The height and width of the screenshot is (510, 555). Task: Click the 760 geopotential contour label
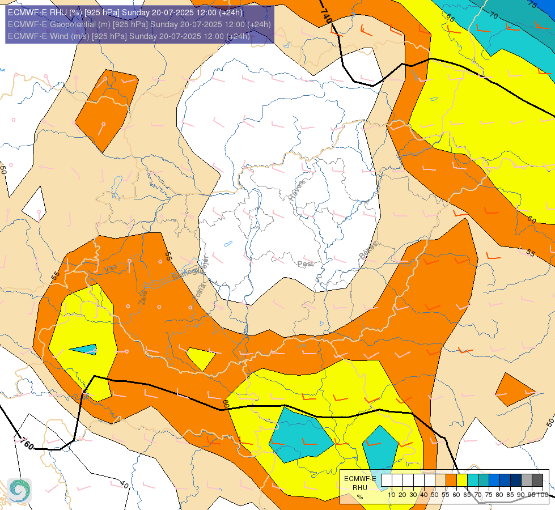[x=27, y=443]
